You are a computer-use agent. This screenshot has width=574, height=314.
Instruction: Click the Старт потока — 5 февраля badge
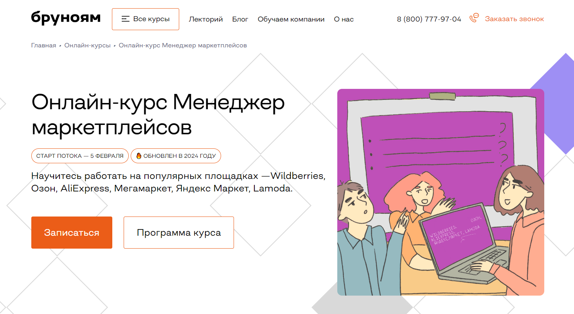[80, 156]
